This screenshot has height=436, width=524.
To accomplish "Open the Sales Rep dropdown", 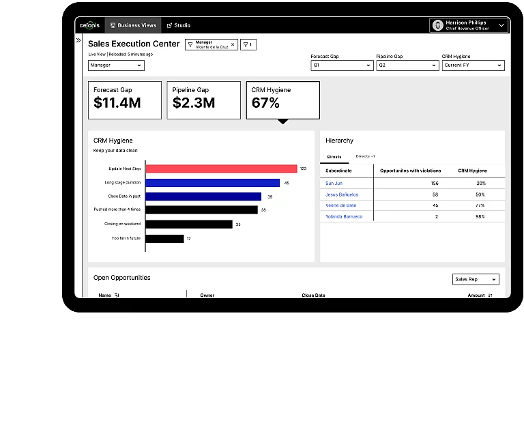I will (x=476, y=279).
